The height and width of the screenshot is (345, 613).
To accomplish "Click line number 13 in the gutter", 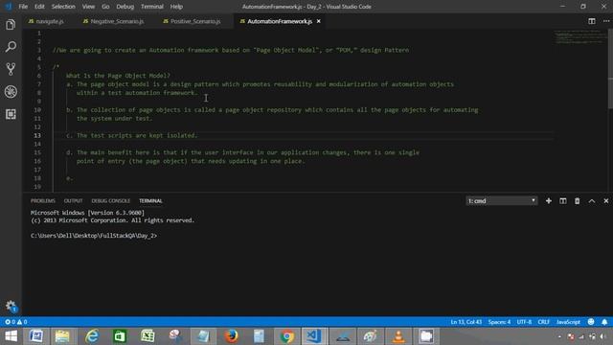I will pos(37,135).
